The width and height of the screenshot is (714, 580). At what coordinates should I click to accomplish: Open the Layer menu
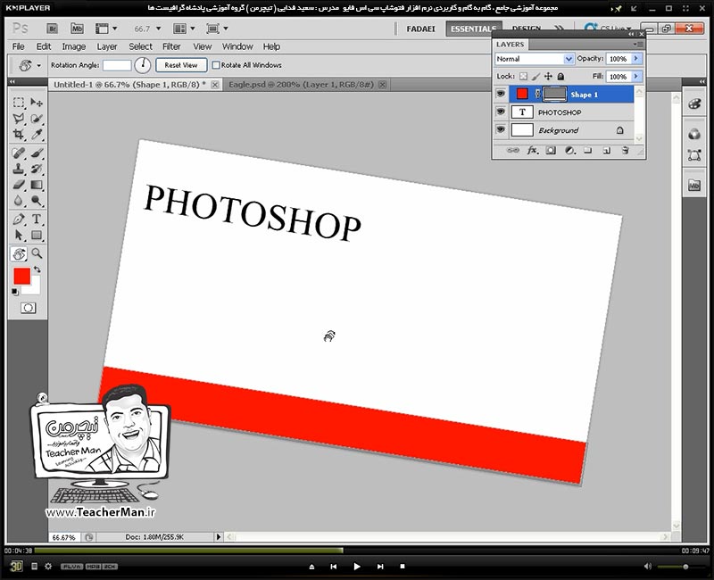coord(107,46)
